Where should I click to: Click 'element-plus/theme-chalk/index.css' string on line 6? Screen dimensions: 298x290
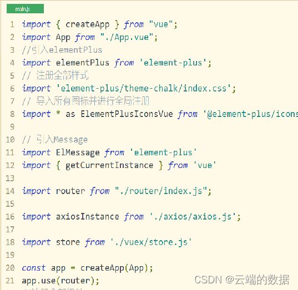144,89
